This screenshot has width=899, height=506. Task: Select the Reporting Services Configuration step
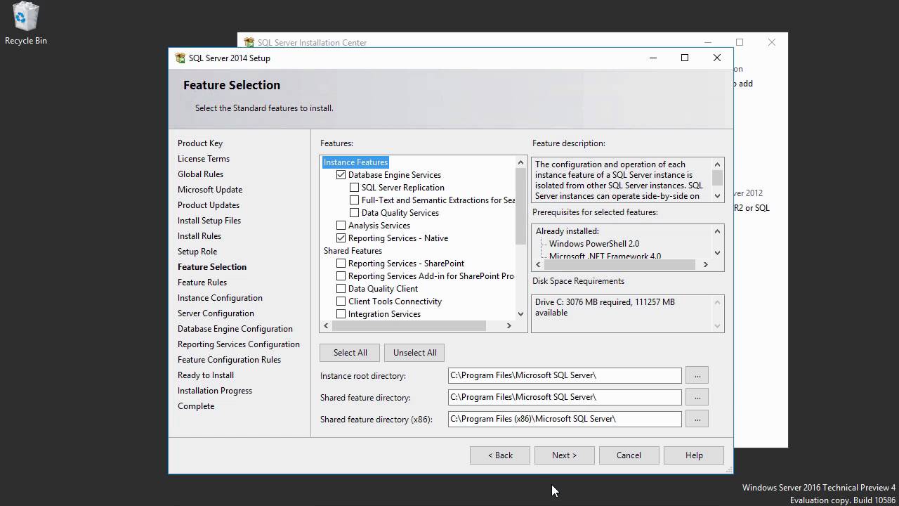pyautogui.click(x=239, y=344)
